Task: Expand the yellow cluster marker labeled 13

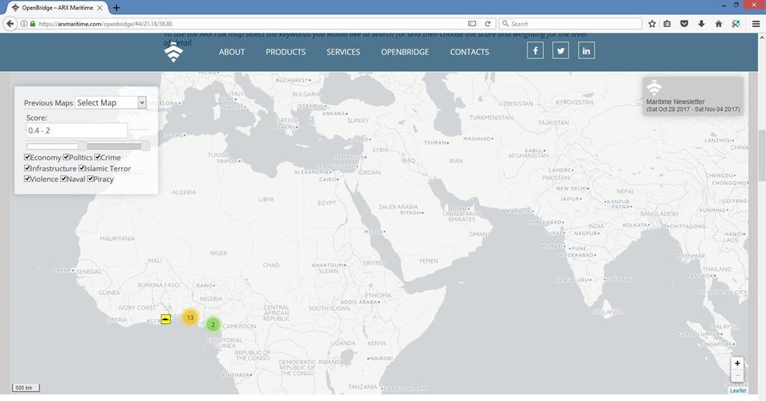Action: tap(190, 318)
